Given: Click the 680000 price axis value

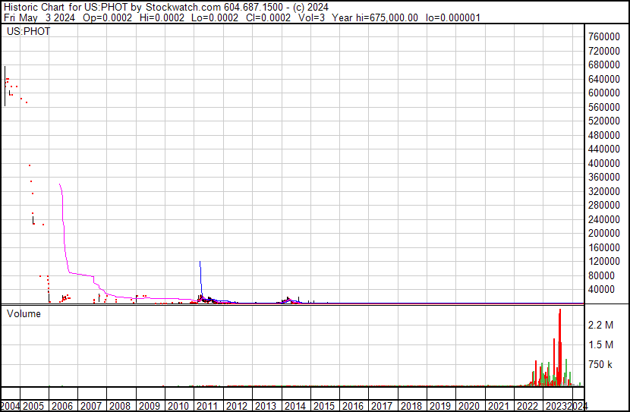Looking at the screenshot, I should click(604, 64).
